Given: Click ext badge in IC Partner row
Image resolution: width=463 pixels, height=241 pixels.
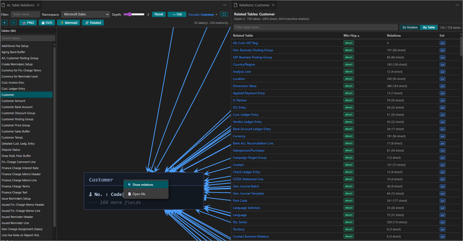Looking at the screenshot, I should coord(442,101).
